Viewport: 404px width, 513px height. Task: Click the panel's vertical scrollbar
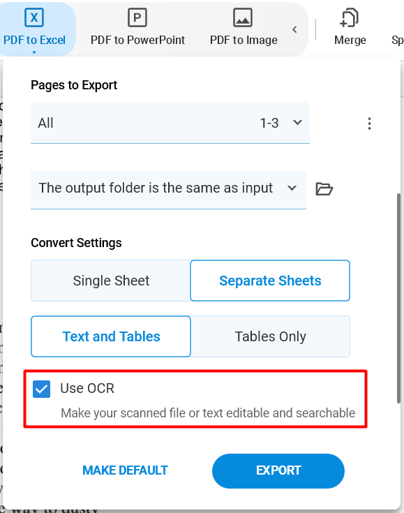tap(398, 299)
